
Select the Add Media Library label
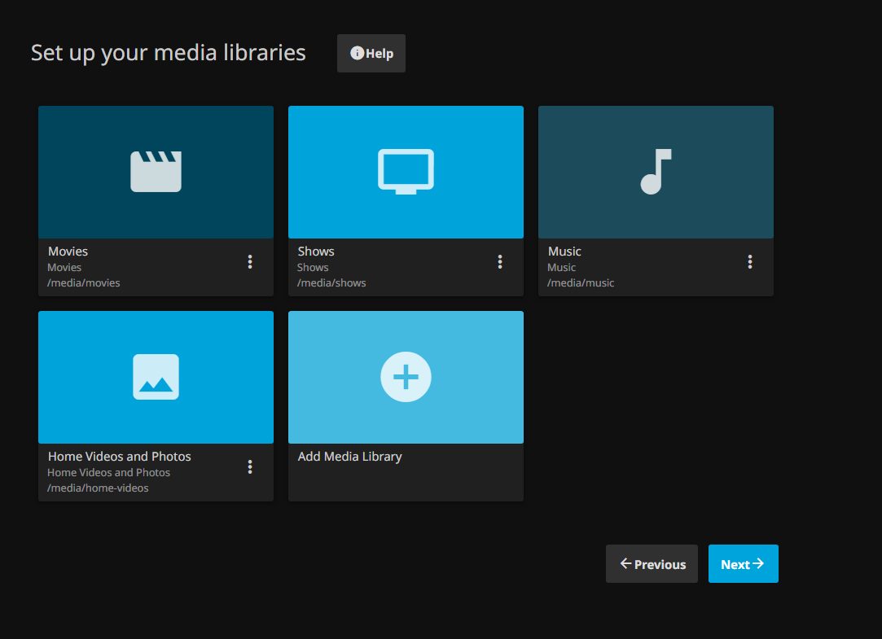click(x=350, y=457)
